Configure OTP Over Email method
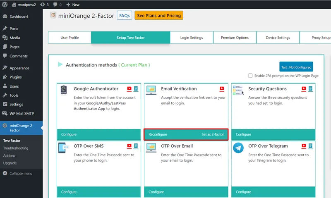 pyautogui.click(x=156, y=192)
